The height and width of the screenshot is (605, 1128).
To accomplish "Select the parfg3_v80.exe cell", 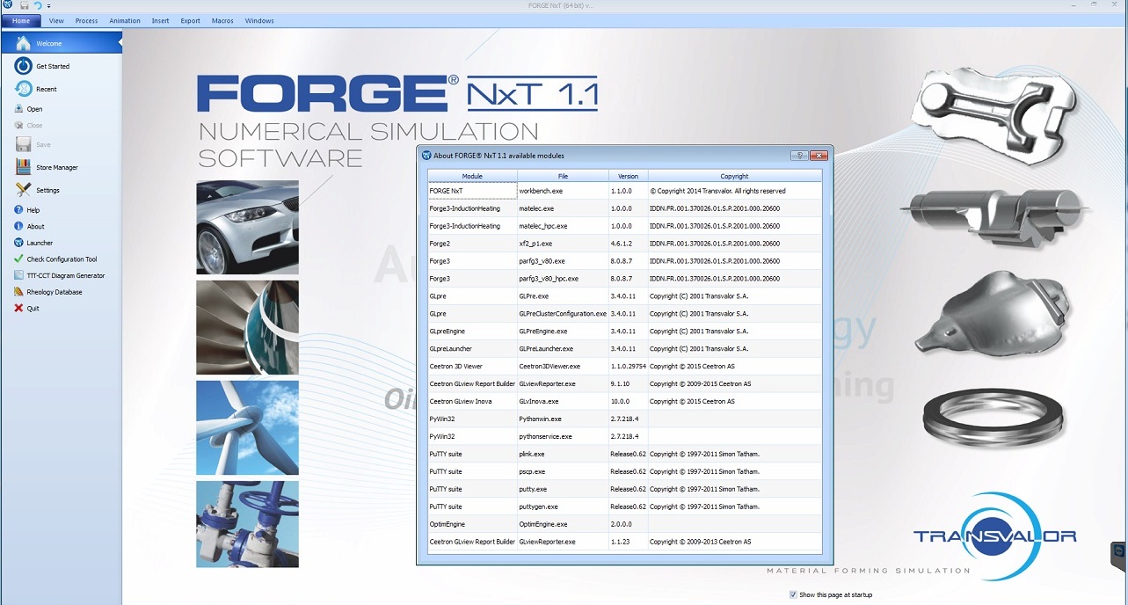I will (x=563, y=261).
